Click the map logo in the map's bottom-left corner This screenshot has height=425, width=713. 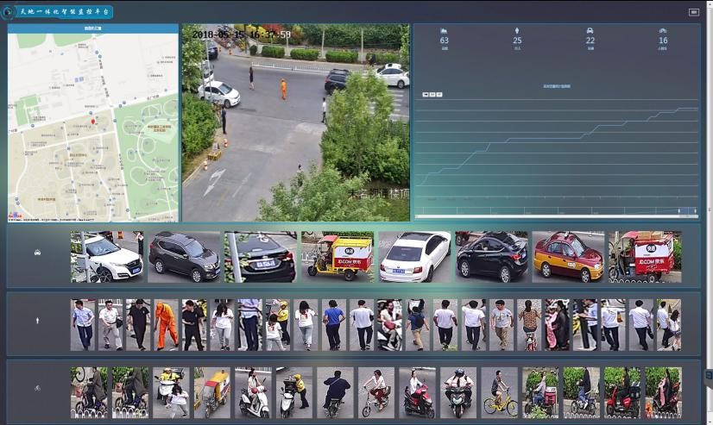(15, 216)
